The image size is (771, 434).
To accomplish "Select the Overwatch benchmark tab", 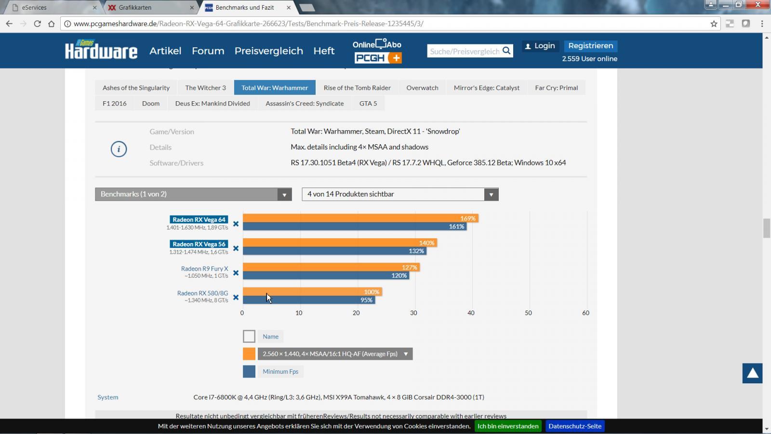I will [422, 88].
